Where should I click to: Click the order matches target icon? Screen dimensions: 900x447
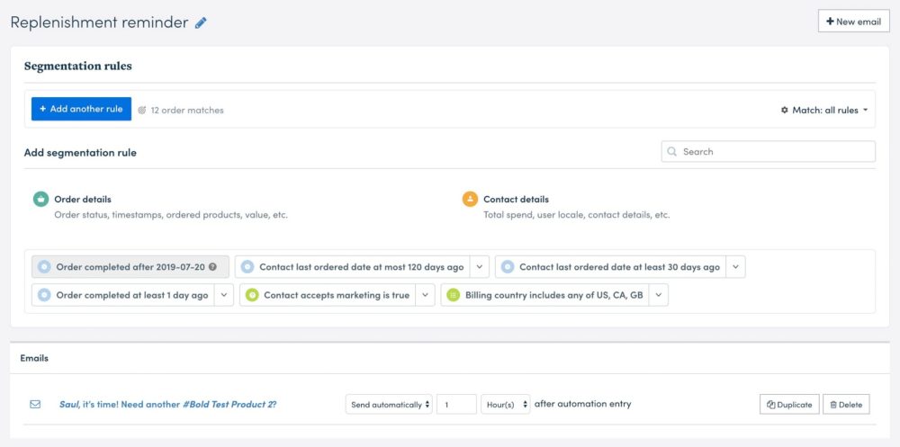coord(142,110)
